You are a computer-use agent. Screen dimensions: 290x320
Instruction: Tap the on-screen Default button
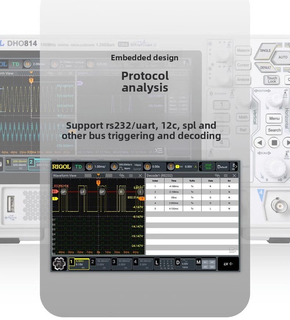pyautogui.click(x=222, y=167)
